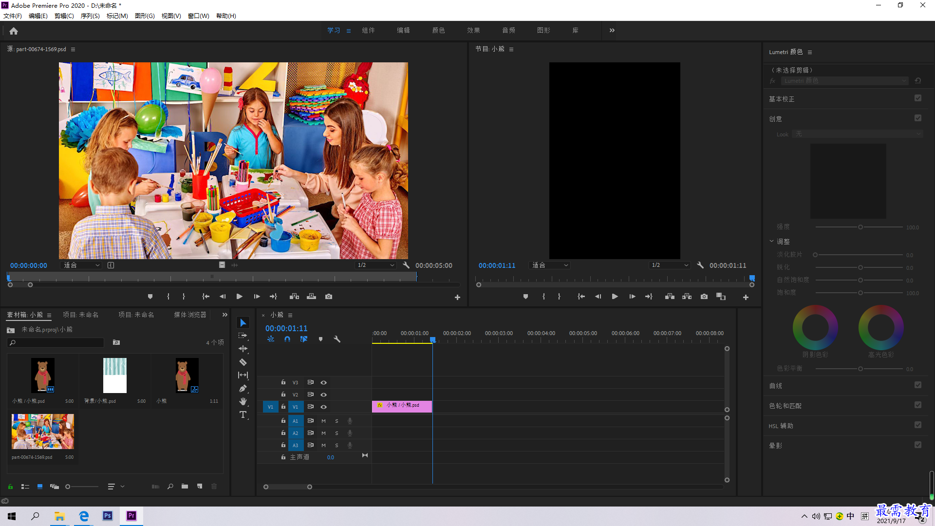This screenshot has width=935, height=526.
Task: Click Extract button in program monitor
Action: coord(687,296)
